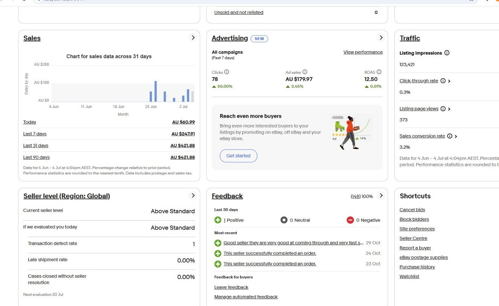Click Neutral feedback grey icon
The image size is (499, 306).
(284, 220)
